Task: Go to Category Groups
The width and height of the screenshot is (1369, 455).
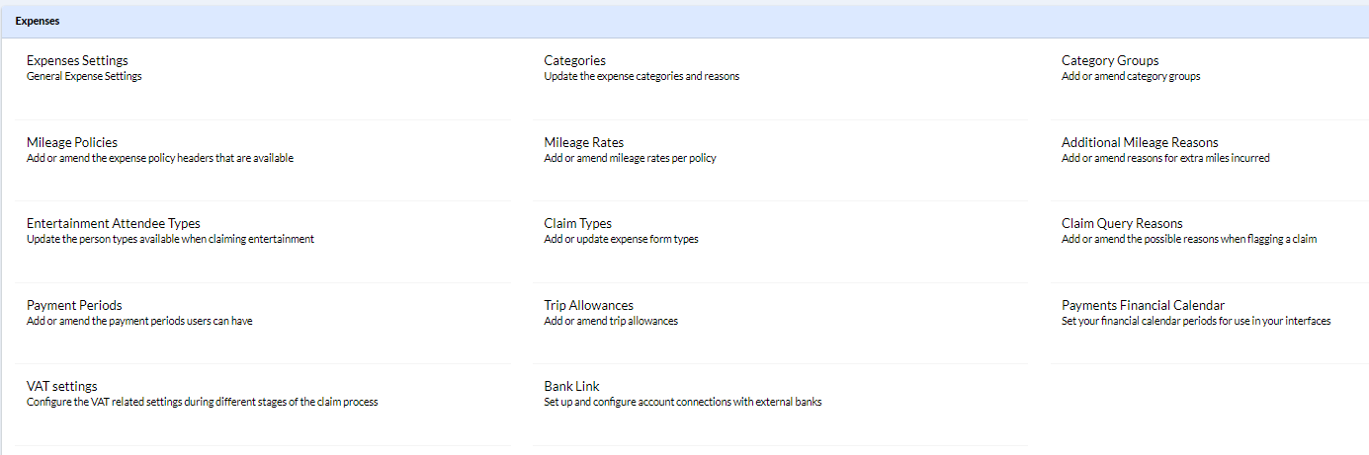Action: click(1110, 61)
